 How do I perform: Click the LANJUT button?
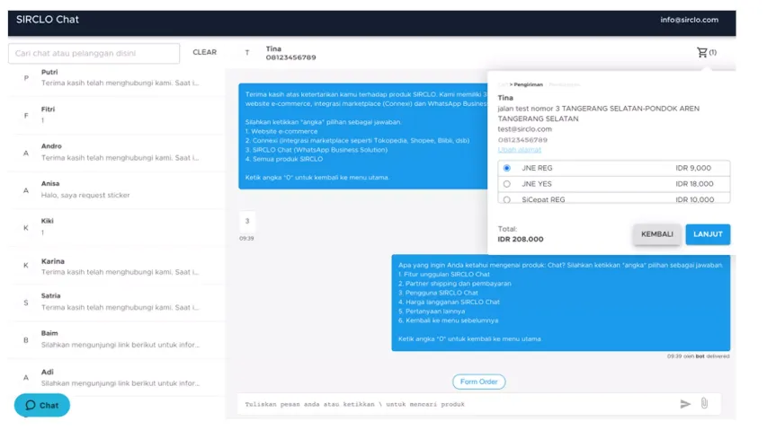[708, 234]
